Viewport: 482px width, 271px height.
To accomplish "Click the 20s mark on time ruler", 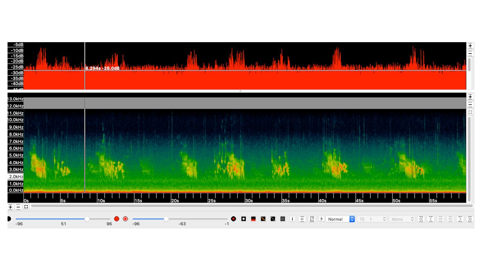I will point(175,200).
